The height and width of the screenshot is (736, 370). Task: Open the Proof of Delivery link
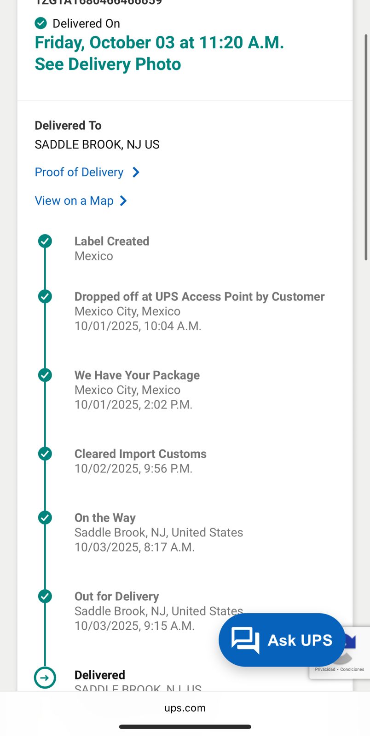pos(79,172)
